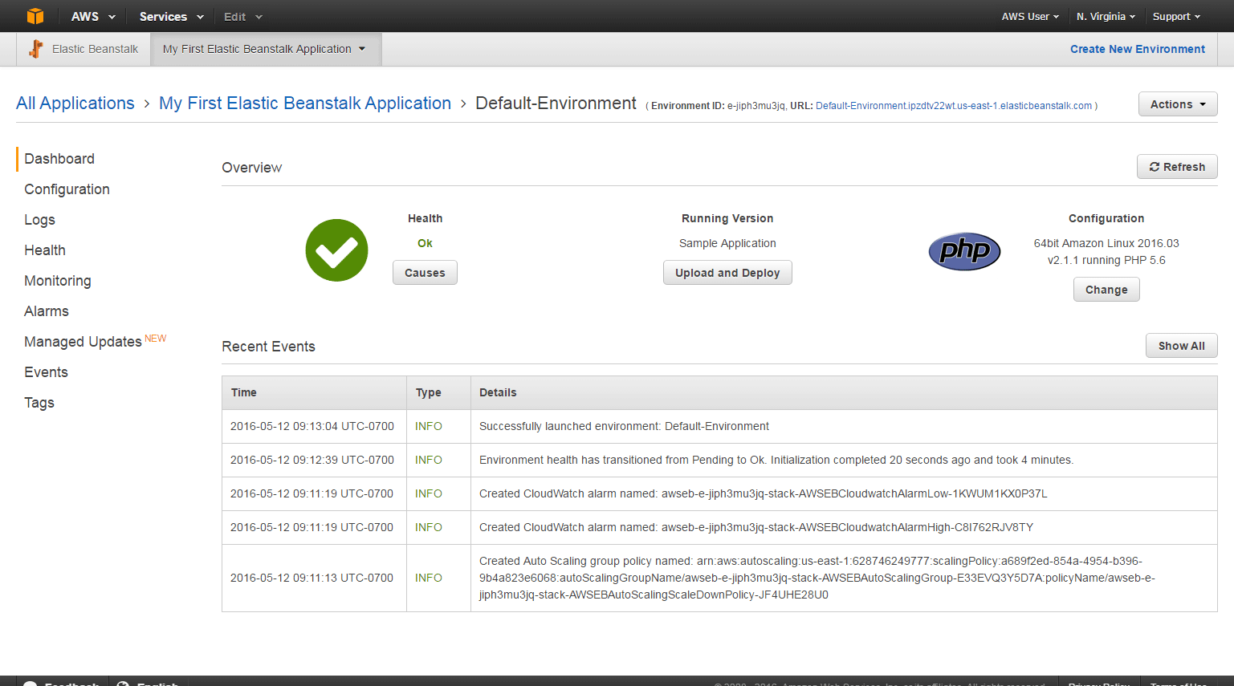Select the Environment health transitioned event text
This screenshot has width=1234, height=686.
click(776, 460)
